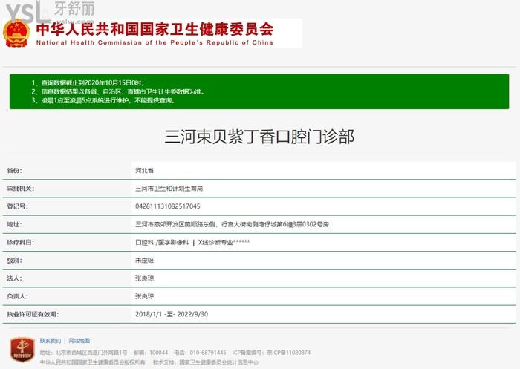
Task: Click the value 未定级
Action: tap(145, 261)
